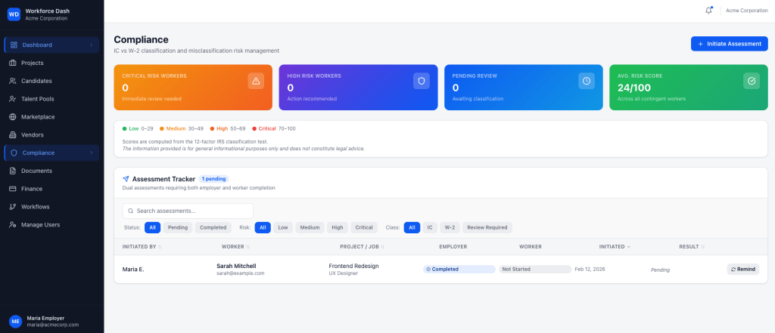Screen dimensions: 775x333
Task: Expand the Dashboard sidebar chevron
Action: coord(91,45)
